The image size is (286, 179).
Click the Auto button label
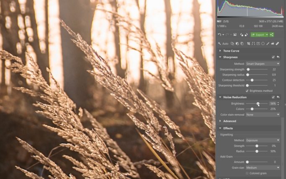pyautogui.click(x=225, y=44)
